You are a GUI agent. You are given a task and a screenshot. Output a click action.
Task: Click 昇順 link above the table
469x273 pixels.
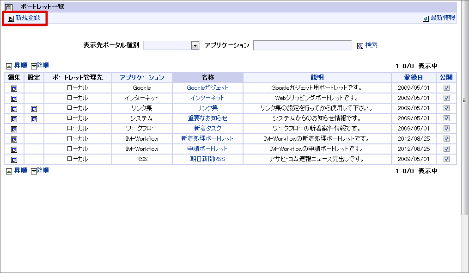(21, 66)
